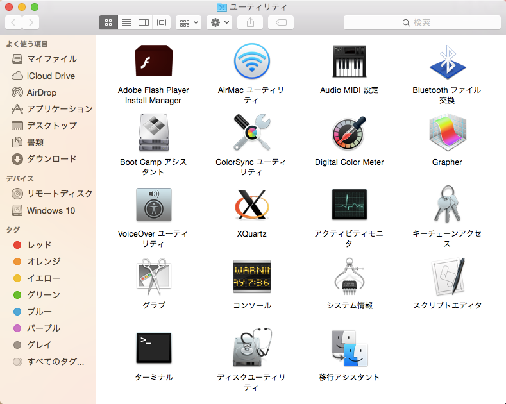The image size is (506, 404).
Task: Open デスクトップ in the sidebar
Action: click(x=47, y=126)
